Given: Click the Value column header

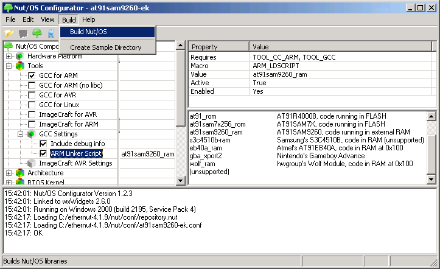Looking at the screenshot, I should (340, 47).
